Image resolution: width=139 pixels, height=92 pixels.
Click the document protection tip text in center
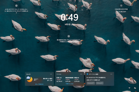[x=69, y=41]
